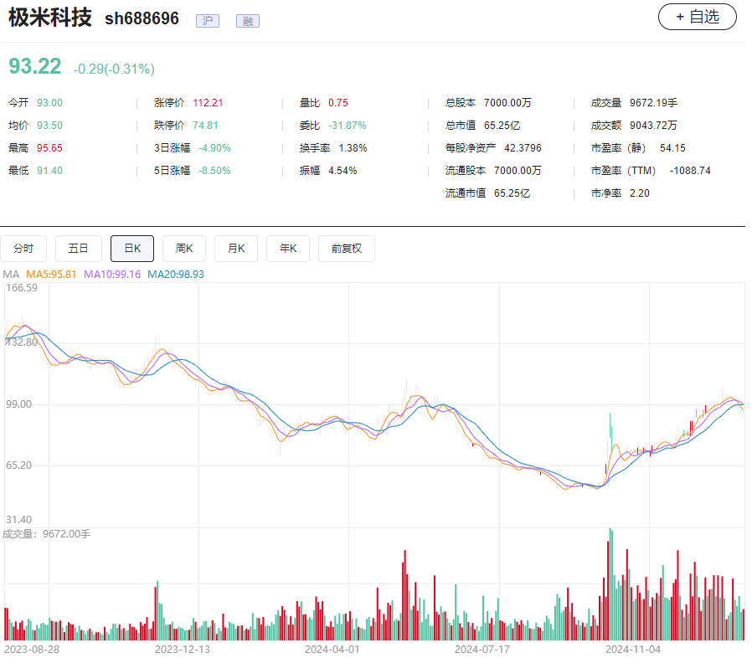The image size is (752, 658).
Task: Show the 月K monthly chart tab
Action: 236,249
